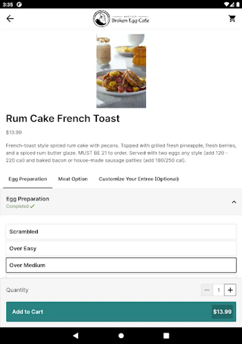Screen dimensions: 242x344
Task: Collapse the Egg Preparation section chevron
Action: point(234,202)
